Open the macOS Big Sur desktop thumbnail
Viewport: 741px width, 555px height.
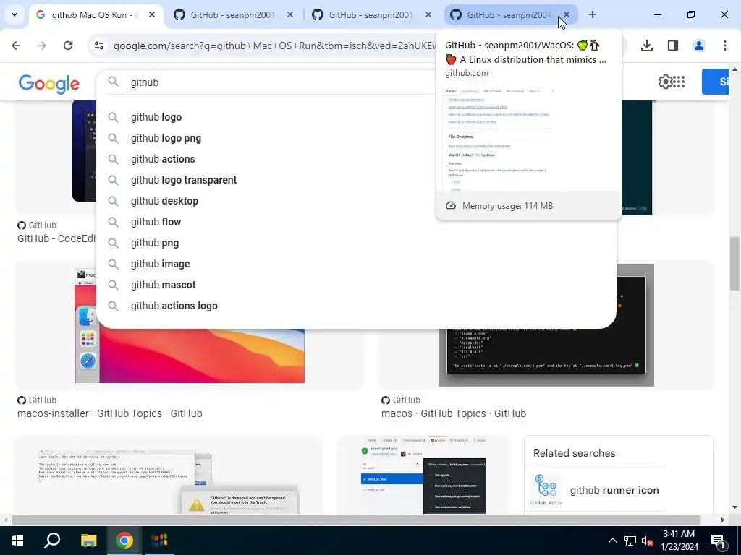point(190,356)
